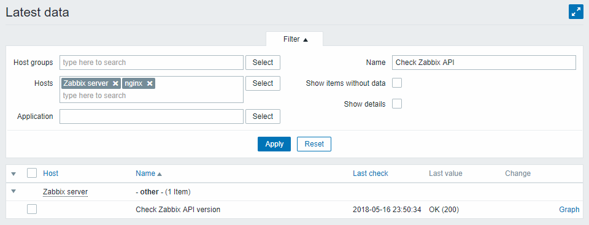Image resolution: width=589 pixels, height=225 pixels.
Task: Open the Graph link for the item
Action: click(x=569, y=210)
